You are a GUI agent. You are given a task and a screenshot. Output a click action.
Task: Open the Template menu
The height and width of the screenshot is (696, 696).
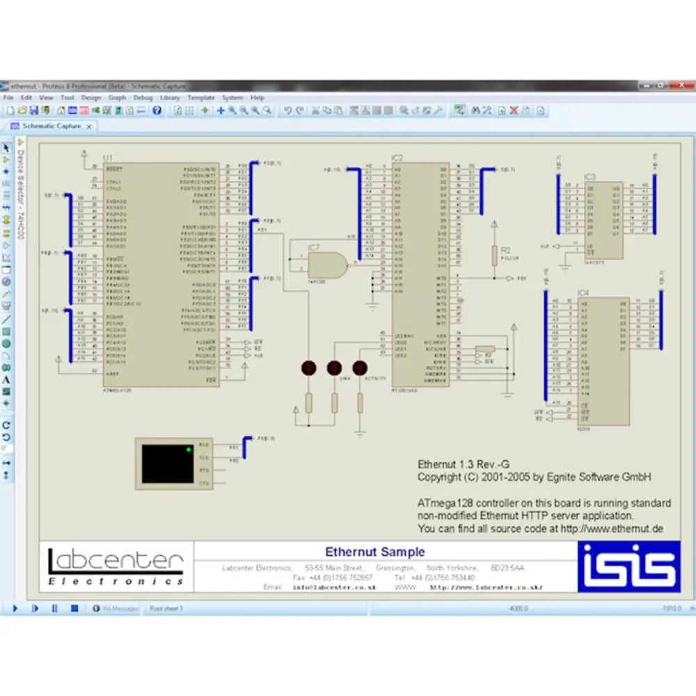click(201, 98)
